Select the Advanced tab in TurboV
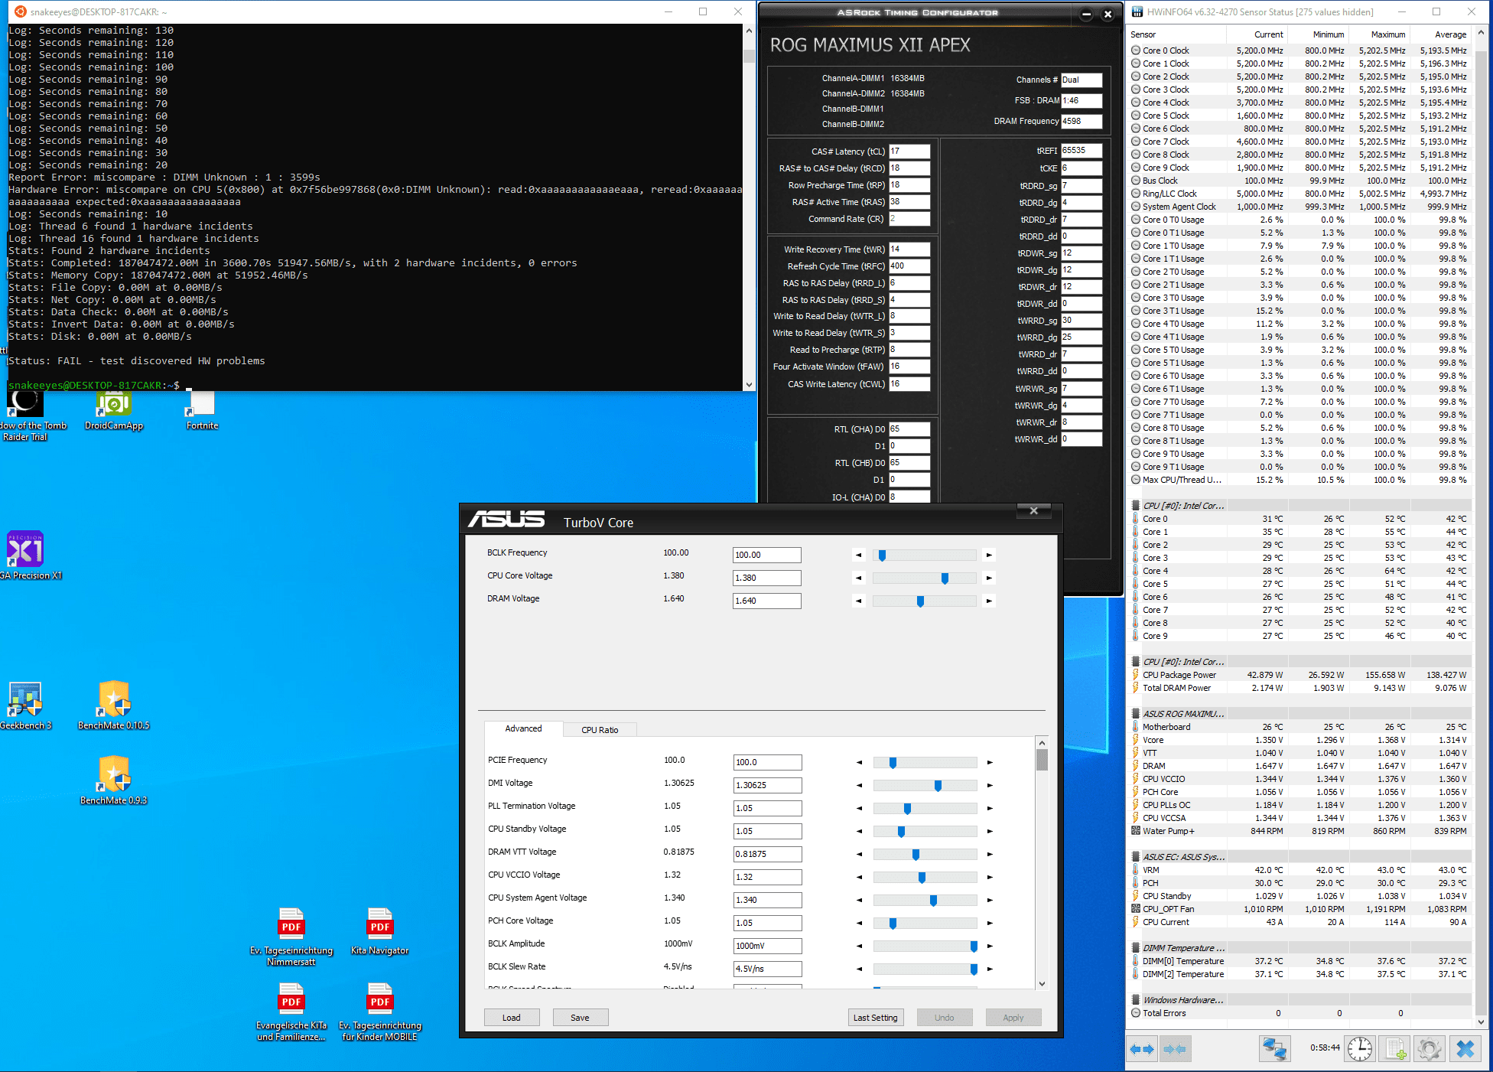 [x=523, y=728]
